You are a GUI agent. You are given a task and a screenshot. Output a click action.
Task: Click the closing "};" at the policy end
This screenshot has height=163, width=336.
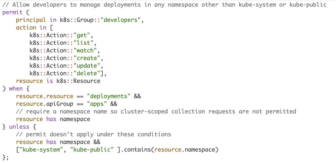[6, 157]
